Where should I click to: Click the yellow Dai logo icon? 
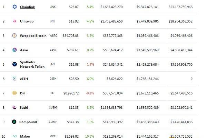coord(14,93)
